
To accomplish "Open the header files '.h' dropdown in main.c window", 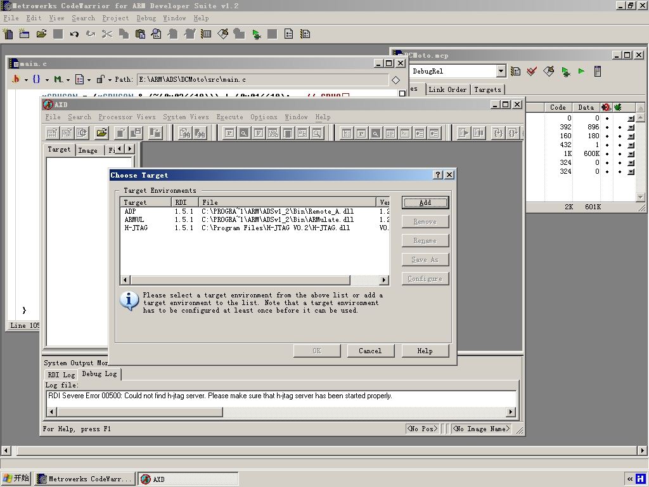I will 20,79.
